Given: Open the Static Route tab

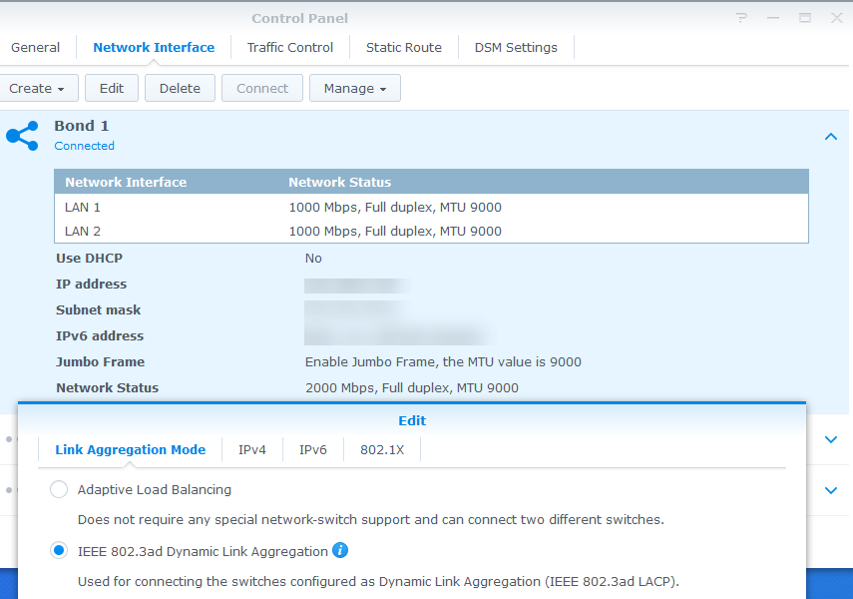Looking at the screenshot, I should [403, 47].
